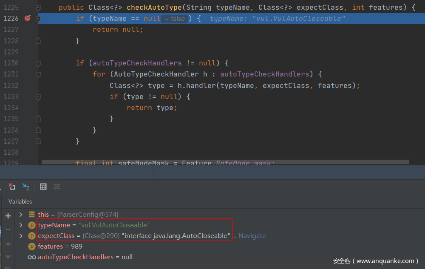Click line number 1232 in the gutter

point(11,85)
